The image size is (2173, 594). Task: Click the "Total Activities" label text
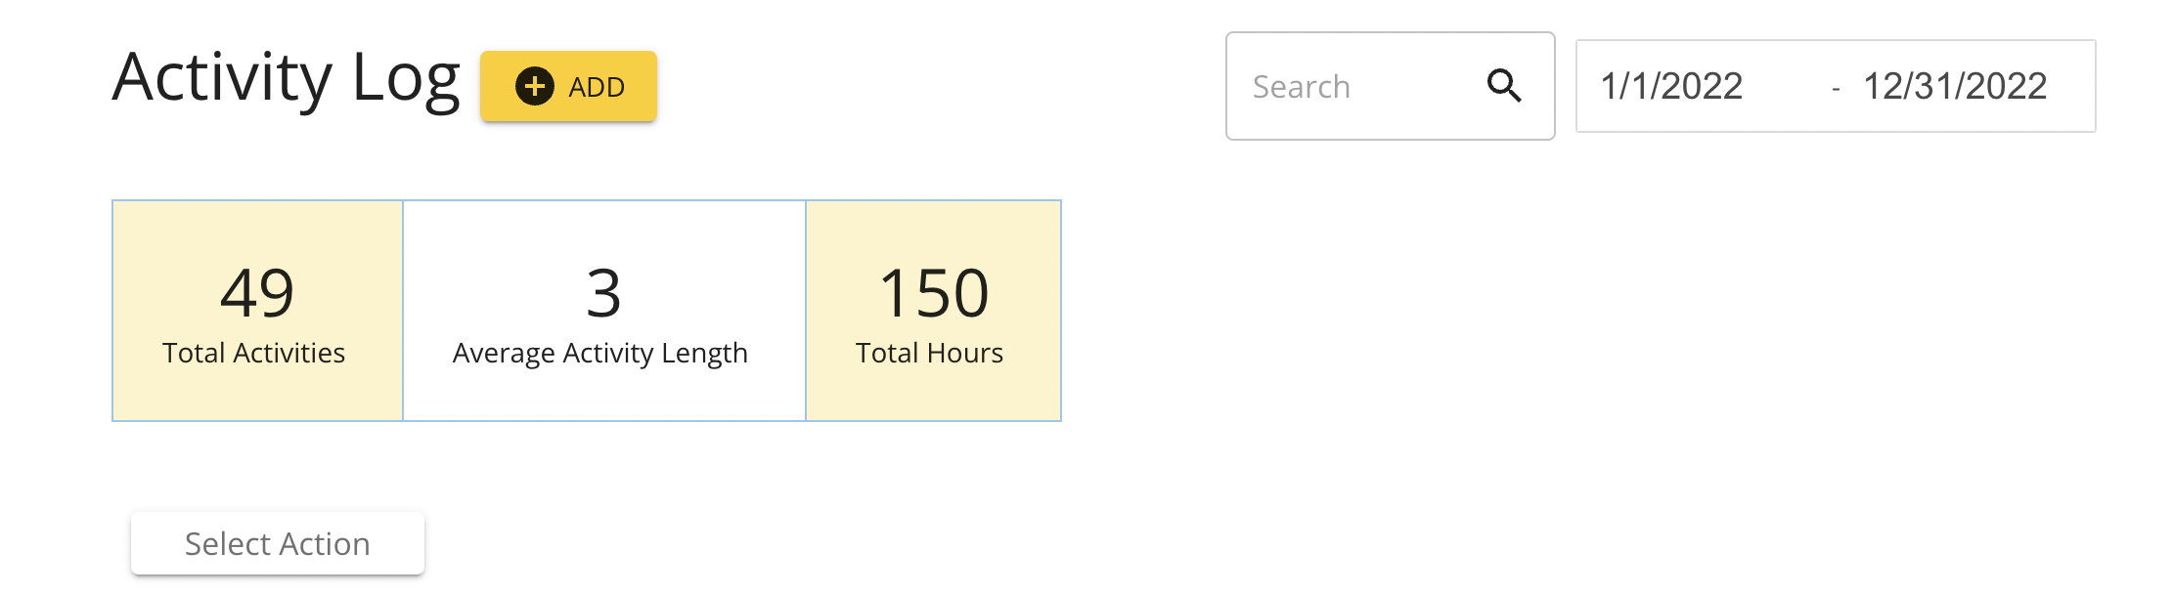pos(254,353)
